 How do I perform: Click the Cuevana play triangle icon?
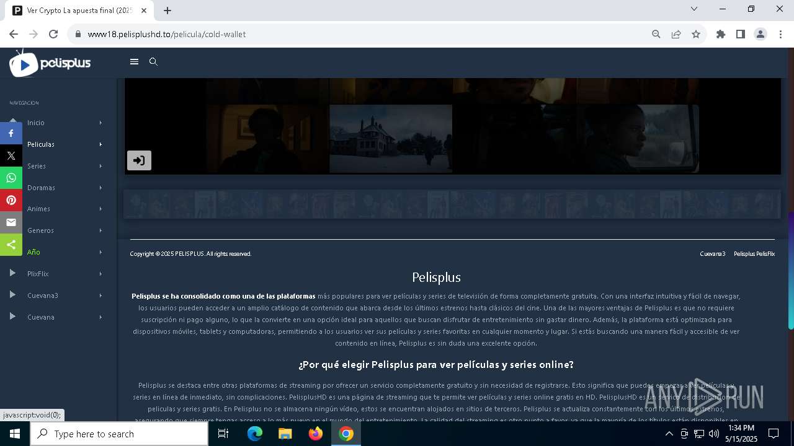pyautogui.click(x=12, y=317)
